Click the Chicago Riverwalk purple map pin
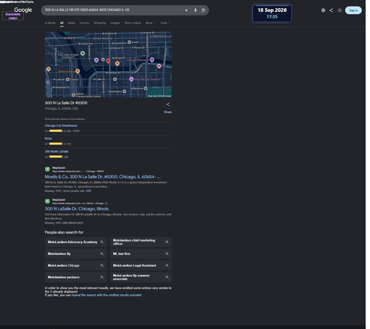This screenshot has height=329, width=370. click(x=152, y=60)
